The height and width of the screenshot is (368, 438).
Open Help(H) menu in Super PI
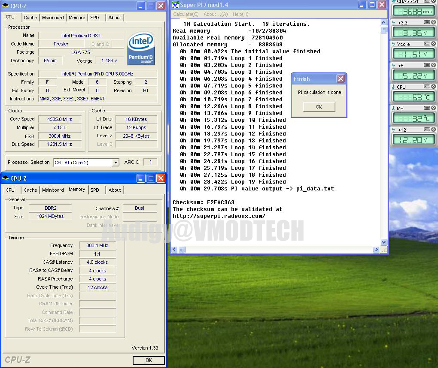[240, 14]
